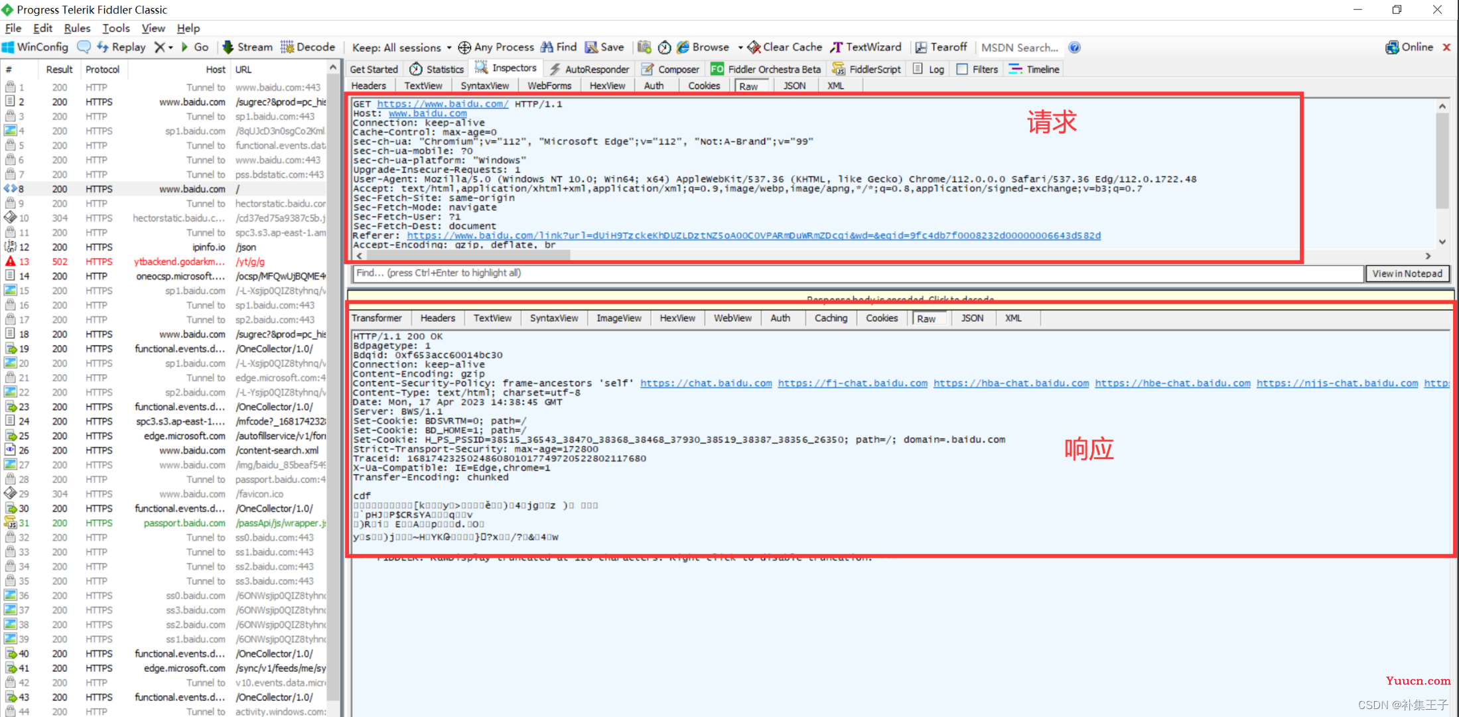Switch to the Statistics tab
The image size is (1459, 717).
(x=437, y=69)
